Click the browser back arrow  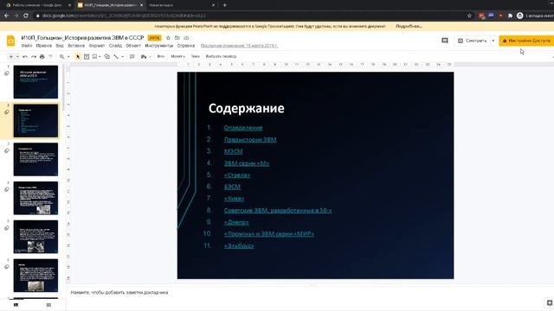pos(6,16)
